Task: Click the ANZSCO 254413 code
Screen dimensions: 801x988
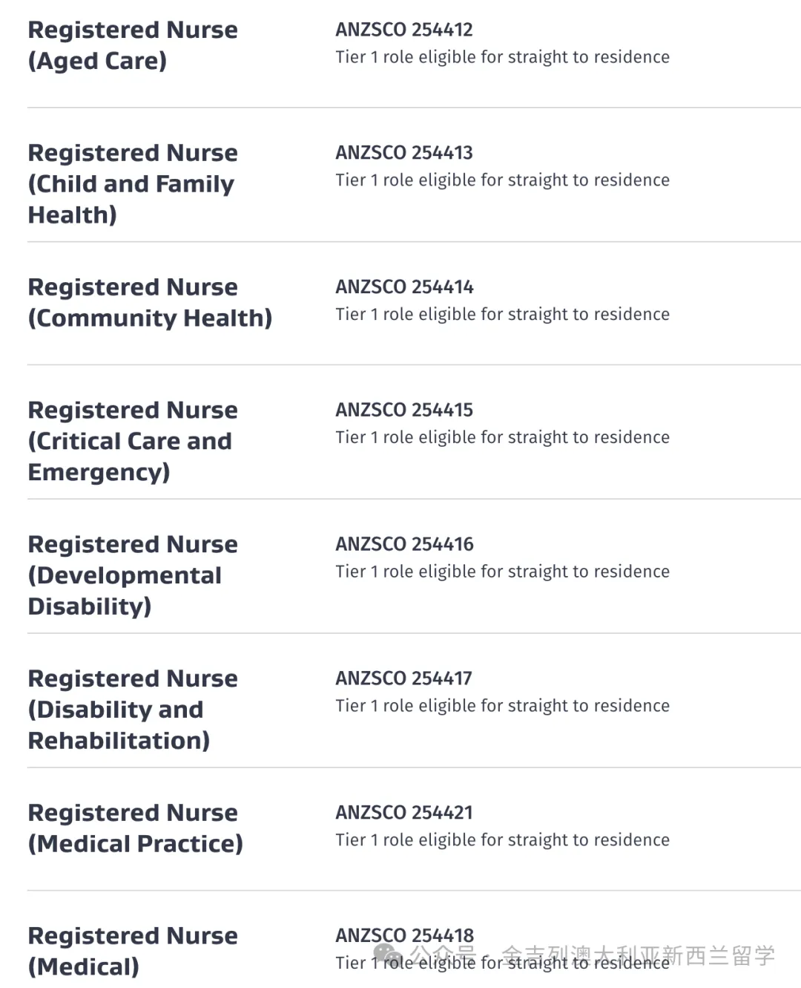Action: 404,153
